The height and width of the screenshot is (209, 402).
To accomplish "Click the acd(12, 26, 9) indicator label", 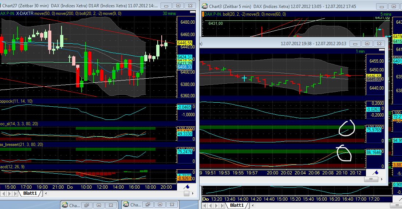I will [x=12, y=167].
